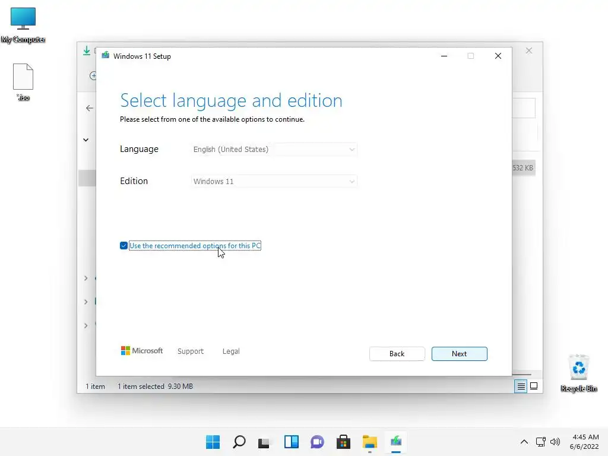
Task: Minimize the Windows 11 Setup window
Action: tap(444, 56)
